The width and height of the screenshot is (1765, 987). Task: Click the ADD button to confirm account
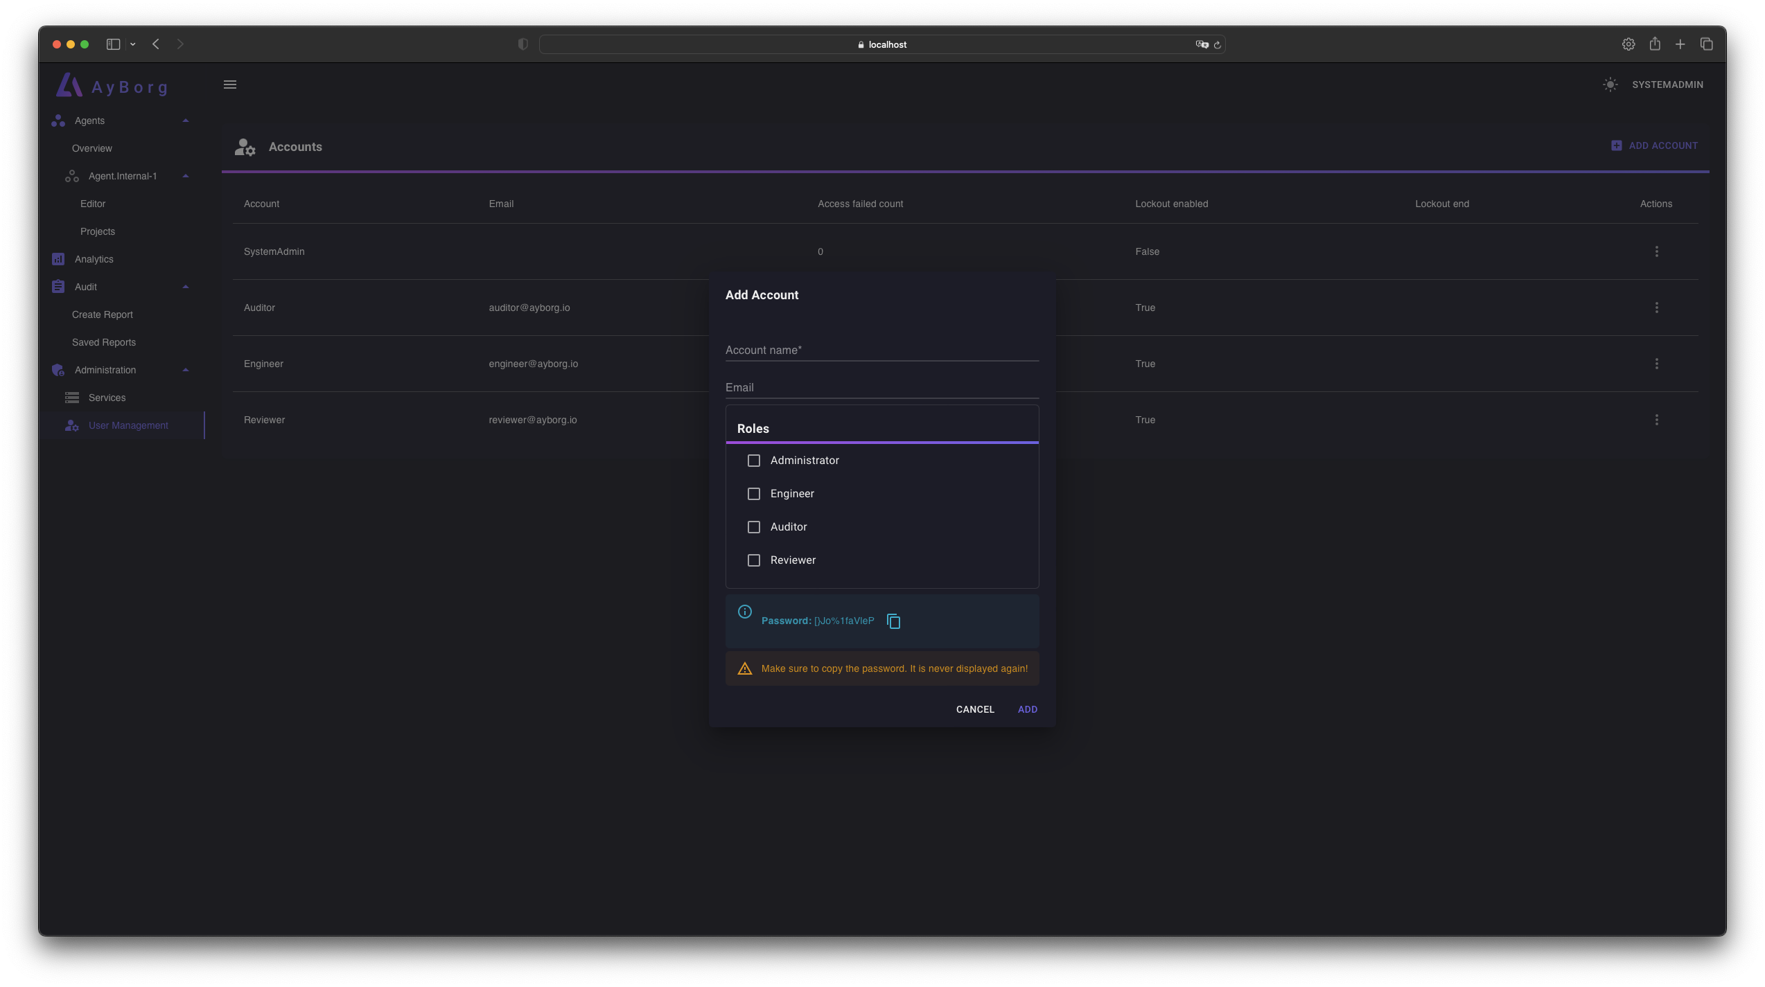pyautogui.click(x=1027, y=709)
